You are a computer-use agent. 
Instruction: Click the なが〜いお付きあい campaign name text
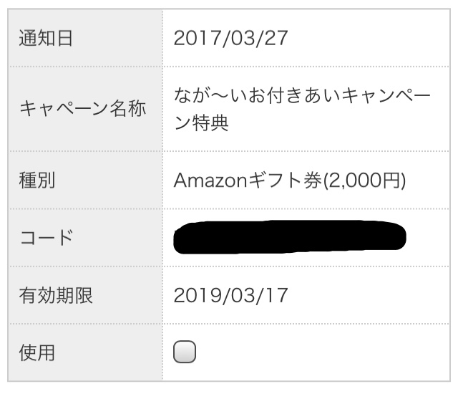point(250,95)
